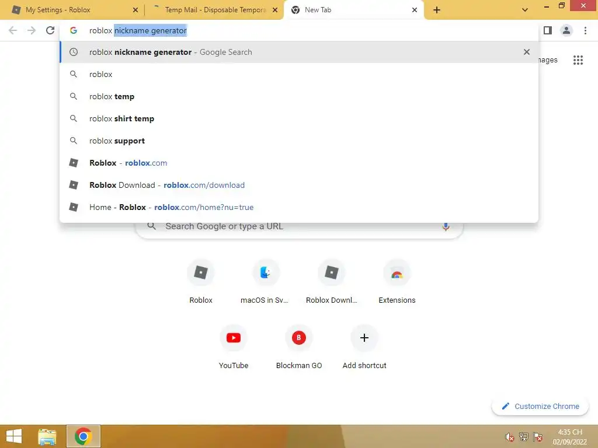Viewport: 598px width, 448px height.
Task: Select the New Tab tab
Action: click(353, 10)
